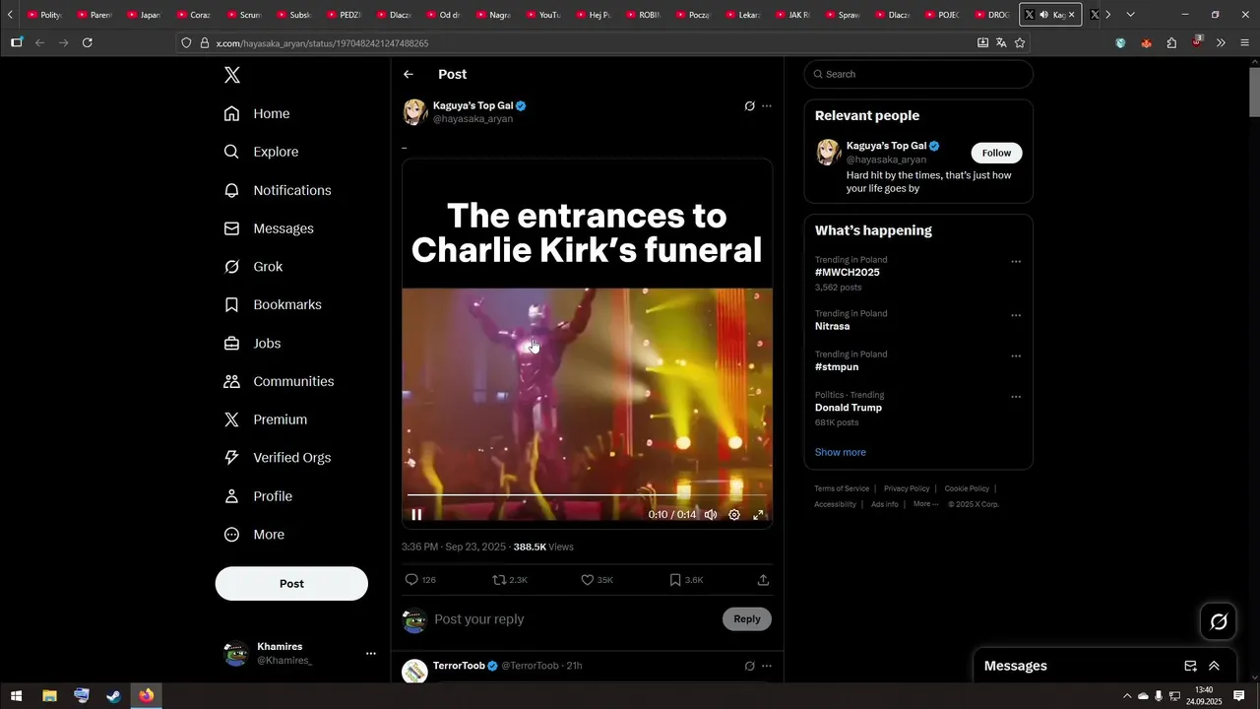Screen dimensions: 1260x709
Task: List all tabs dropdown
Action: (x=1130, y=15)
